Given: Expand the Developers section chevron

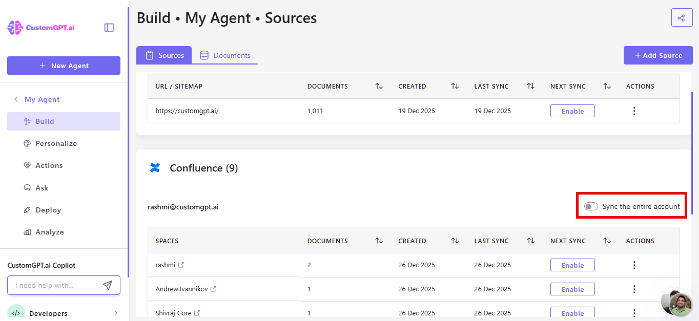Looking at the screenshot, I should coord(116,313).
